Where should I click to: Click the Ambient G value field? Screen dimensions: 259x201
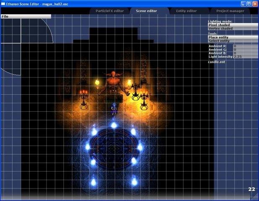click(x=246, y=49)
